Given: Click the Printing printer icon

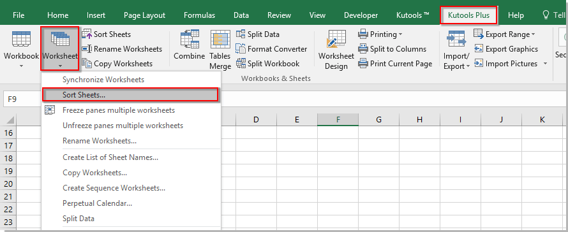Looking at the screenshot, I should pos(363,34).
